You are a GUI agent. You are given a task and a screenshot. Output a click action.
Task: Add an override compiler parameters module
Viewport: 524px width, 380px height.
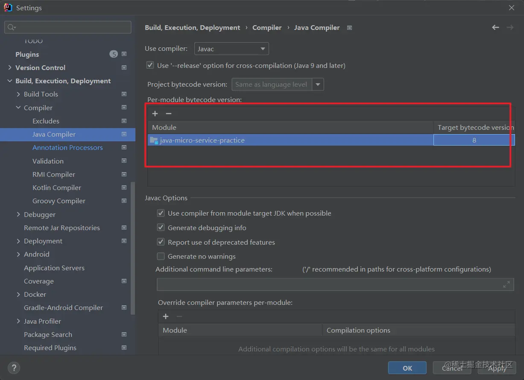click(x=166, y=316)
